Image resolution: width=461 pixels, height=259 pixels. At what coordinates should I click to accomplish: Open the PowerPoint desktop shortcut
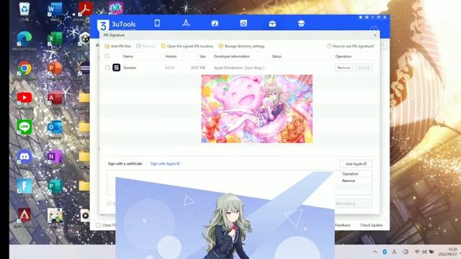point(55,71)
